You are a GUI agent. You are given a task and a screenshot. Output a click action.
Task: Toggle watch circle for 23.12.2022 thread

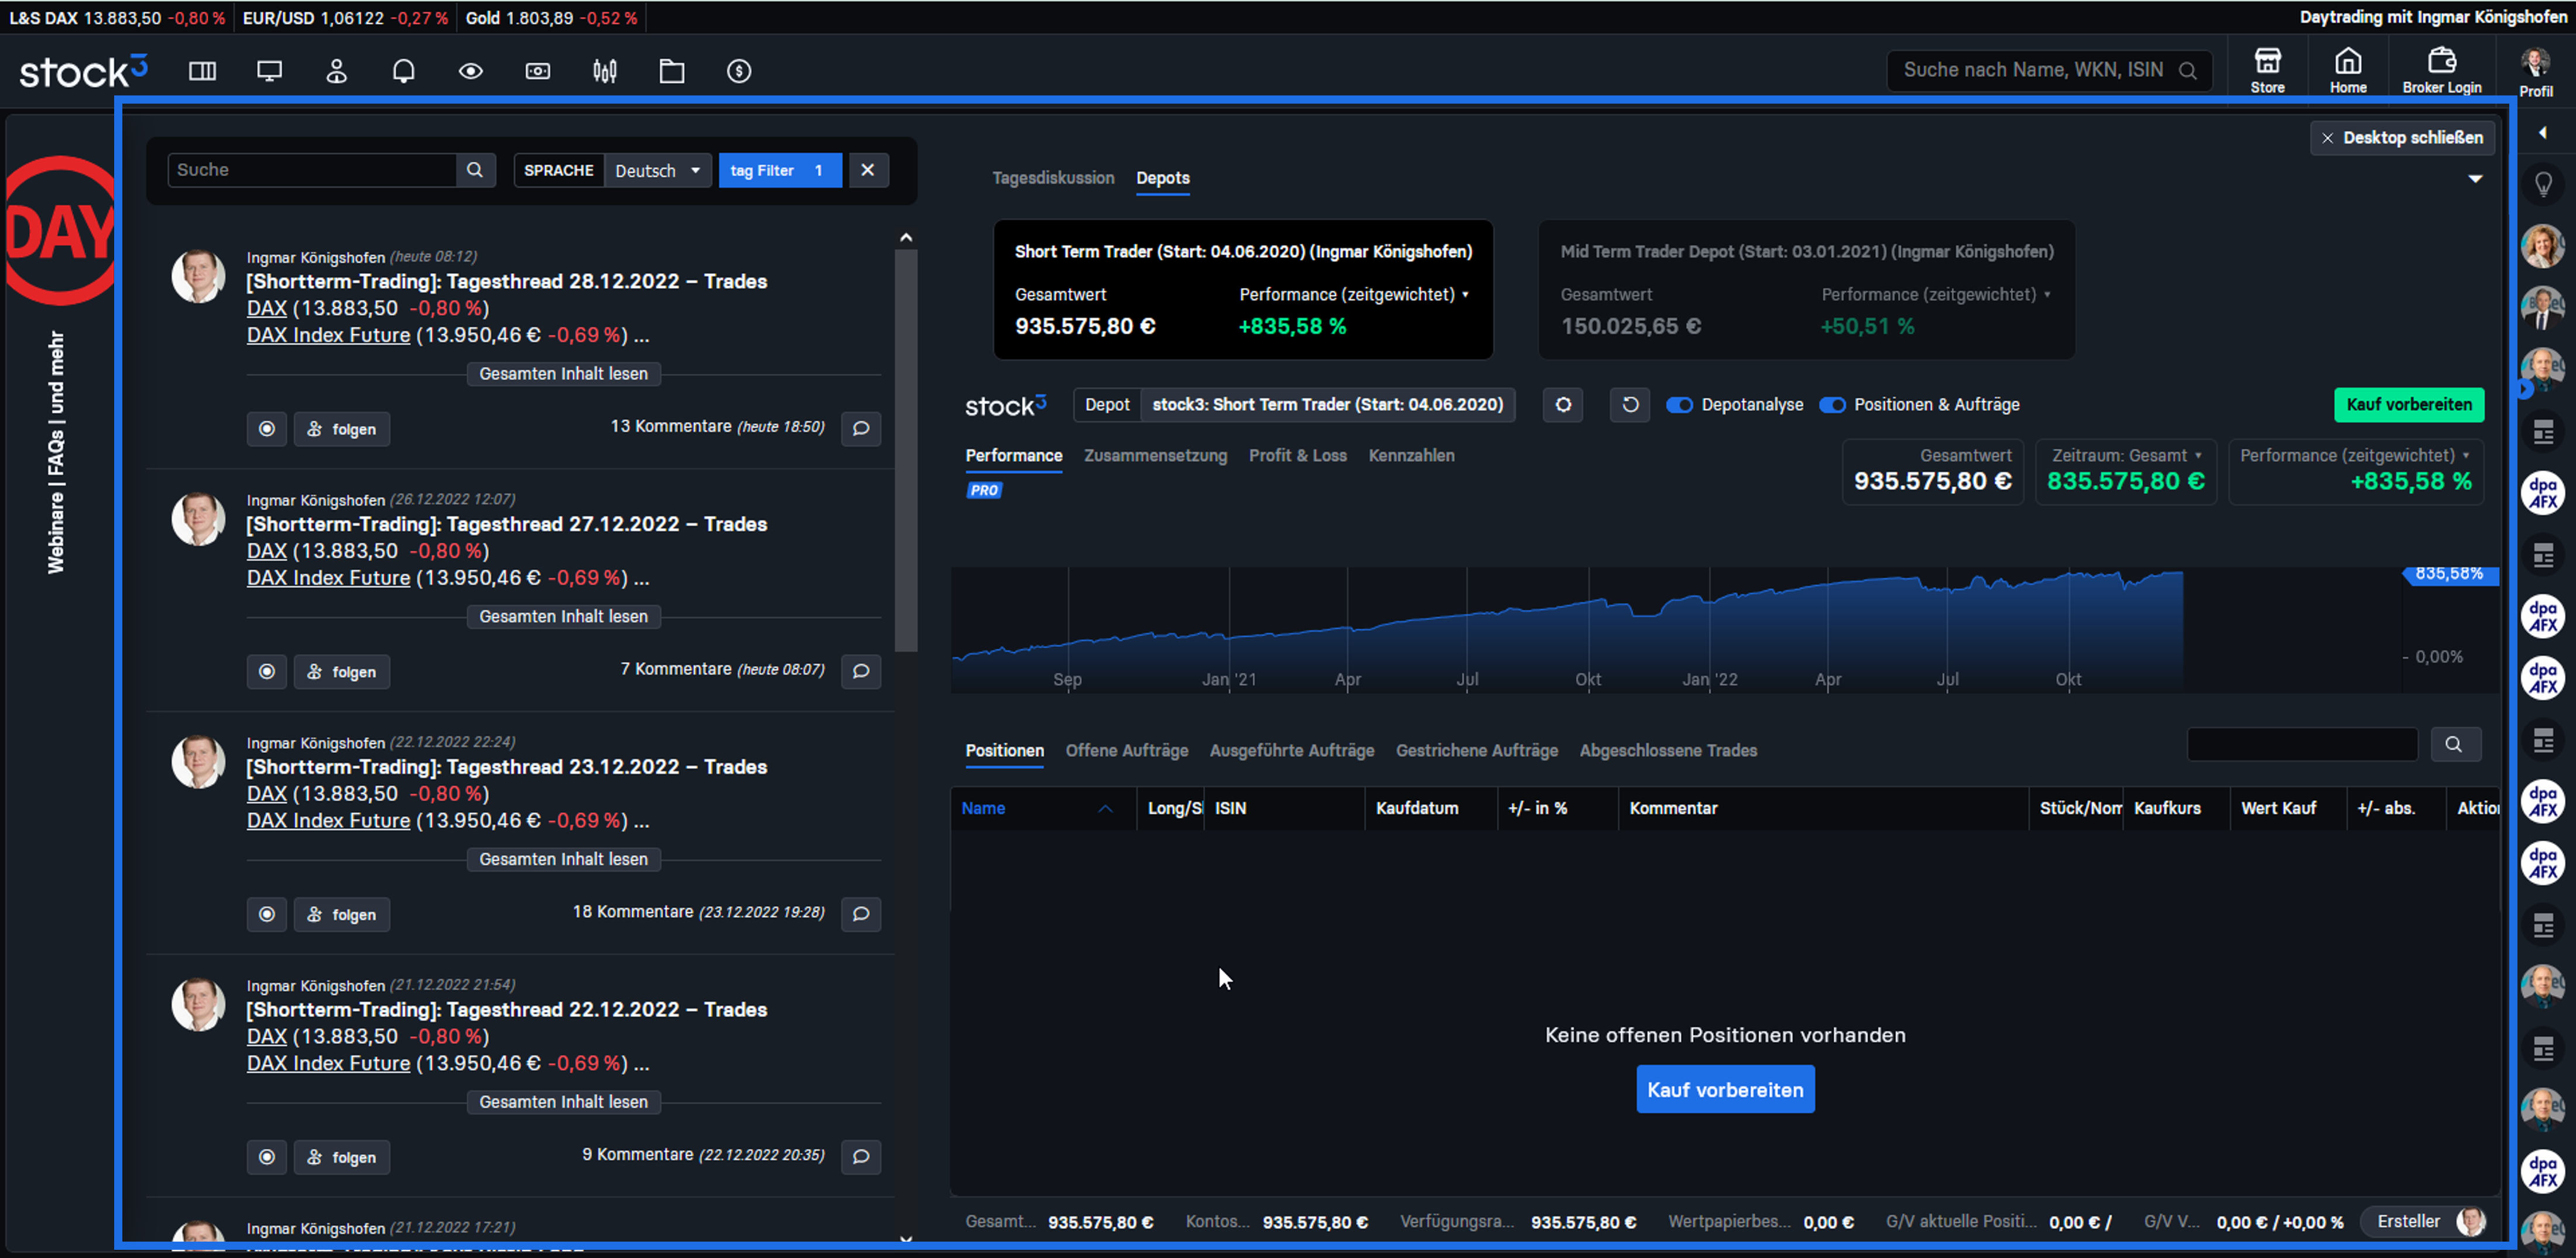(267, 914)
